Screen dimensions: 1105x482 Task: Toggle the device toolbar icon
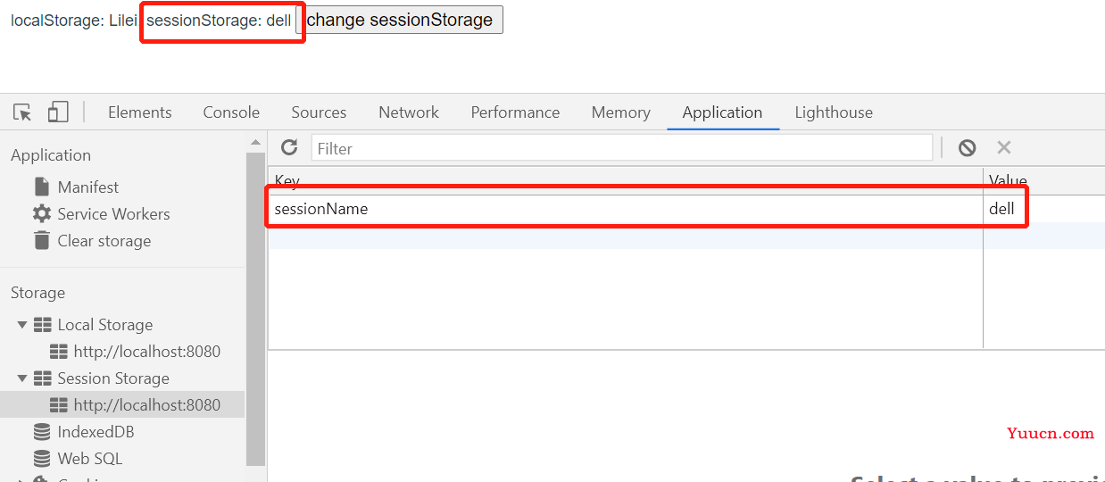58,112
